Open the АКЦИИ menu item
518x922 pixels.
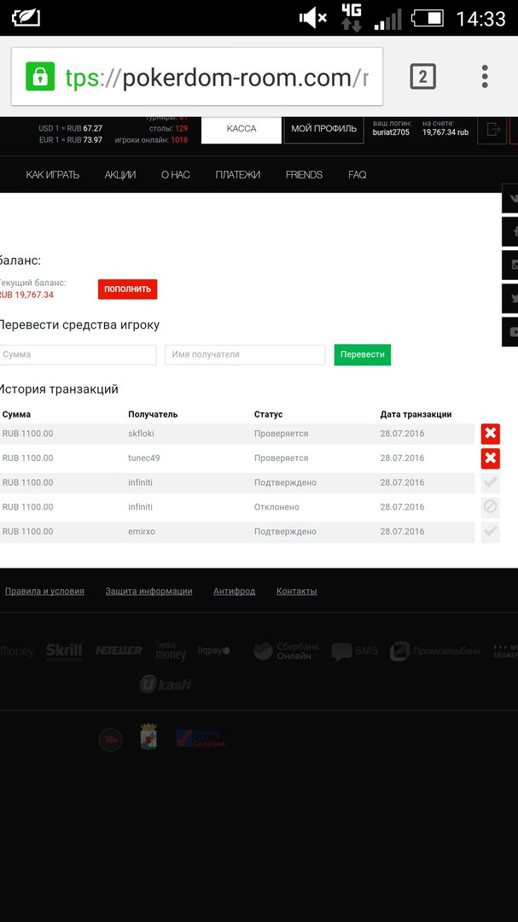click(x=120, y=175)
